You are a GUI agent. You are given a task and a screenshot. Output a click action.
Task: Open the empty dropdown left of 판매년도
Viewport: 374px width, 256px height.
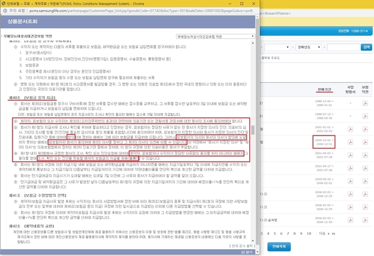coord(277,47)
